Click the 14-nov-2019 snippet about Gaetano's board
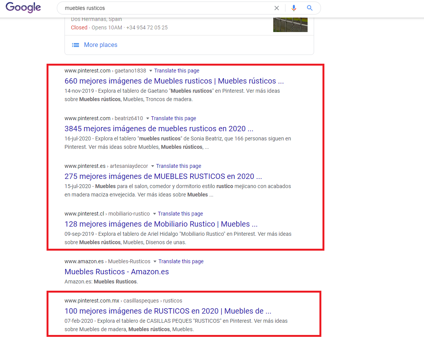Image resolution: width=424 pixels, height=338 pixels. (x=172, y=95)
